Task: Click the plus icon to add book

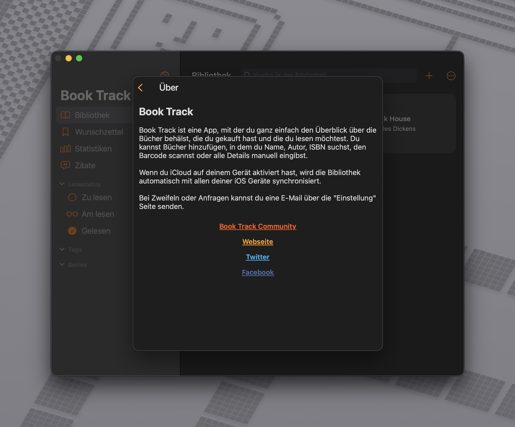Action: click(429, 76)
